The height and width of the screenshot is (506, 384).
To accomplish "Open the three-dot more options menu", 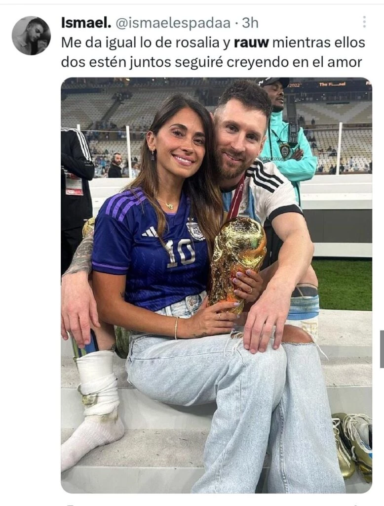I will [364, 22].
